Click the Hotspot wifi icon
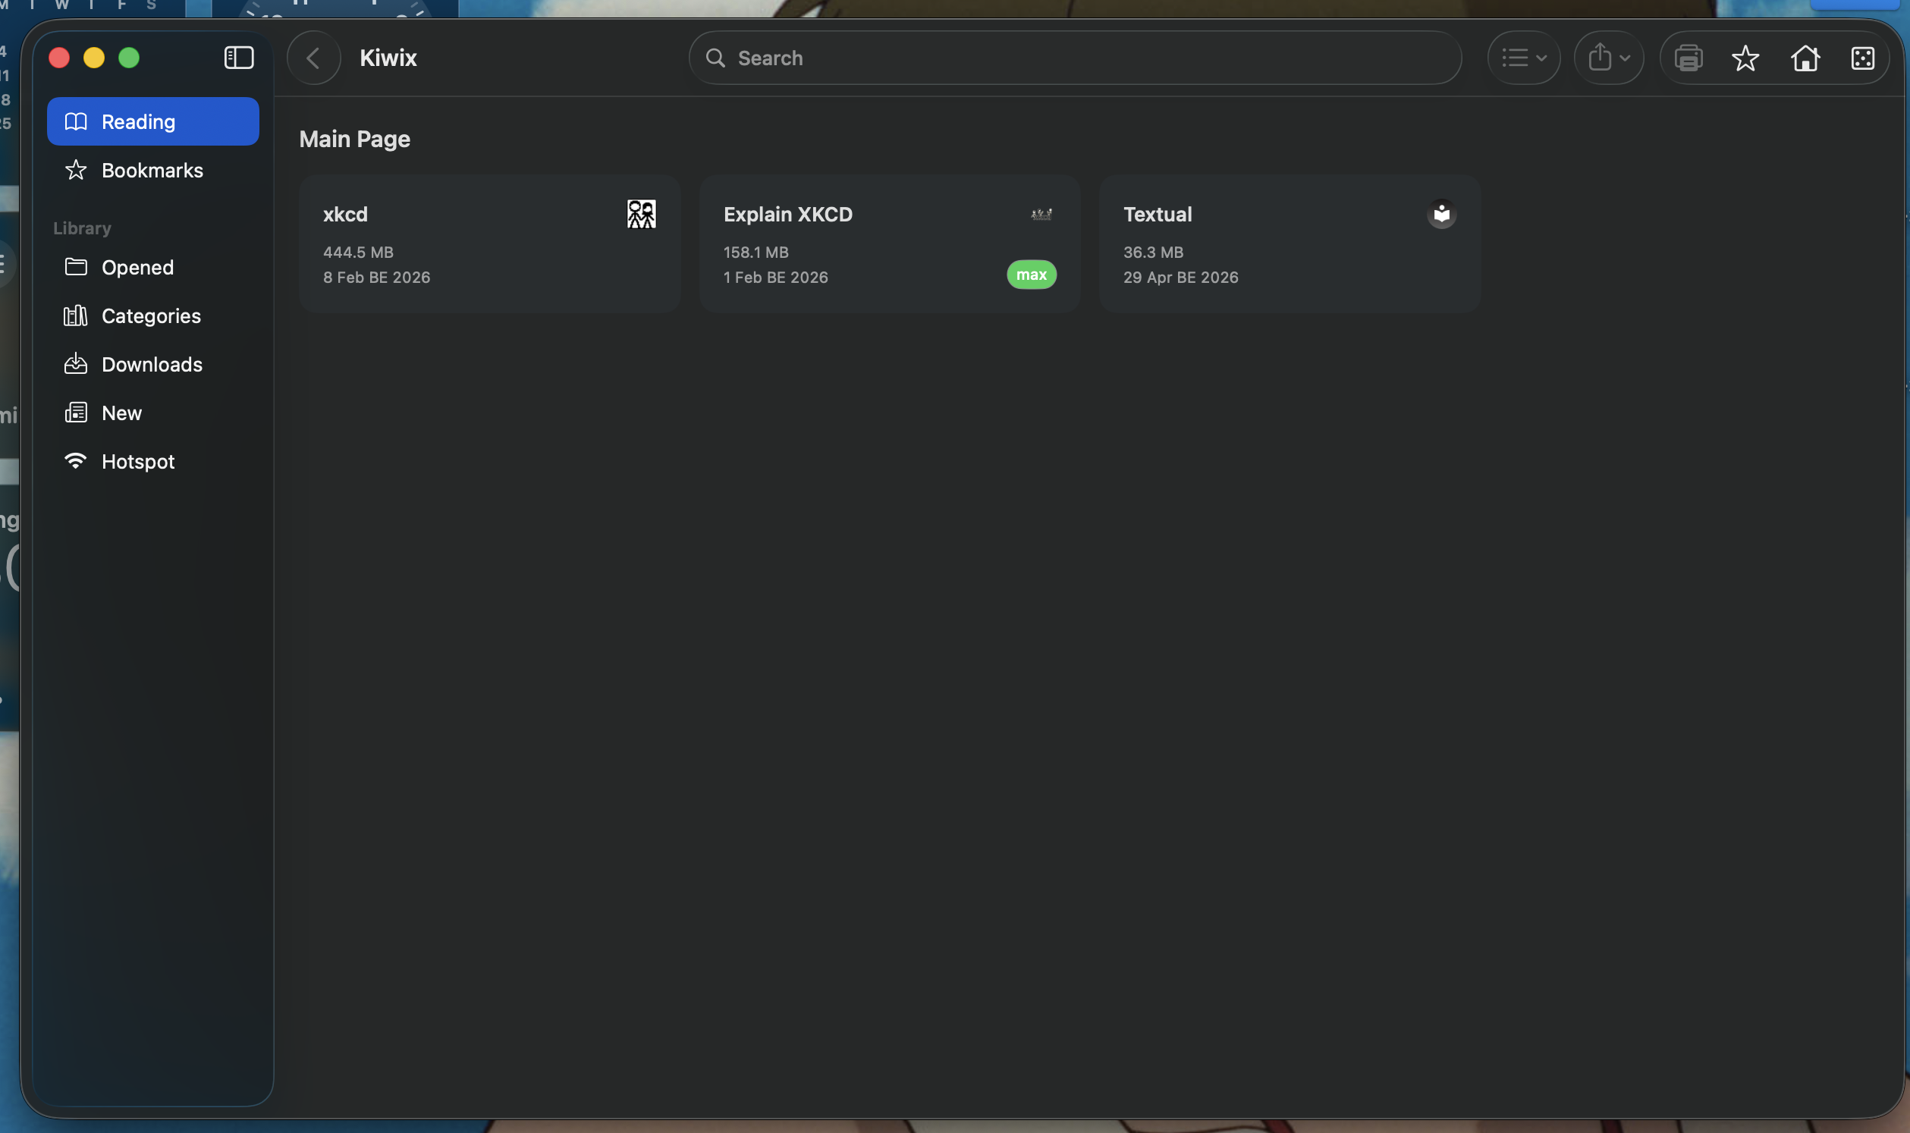Screen dimensions: 1910x1133 click(76, 460)
